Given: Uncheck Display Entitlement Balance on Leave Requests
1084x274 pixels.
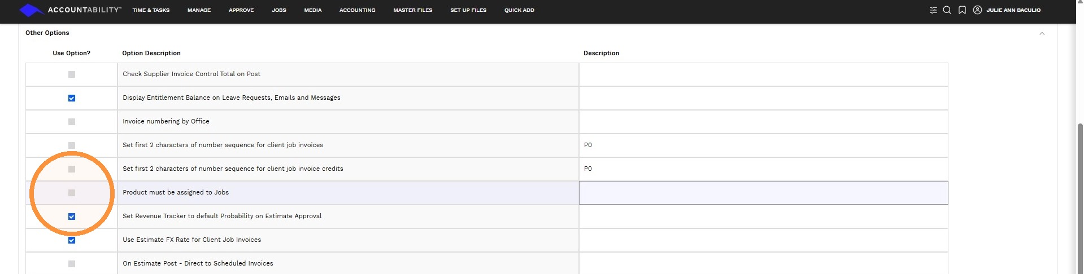Looking at the screenshot, I should click(72, 98).
